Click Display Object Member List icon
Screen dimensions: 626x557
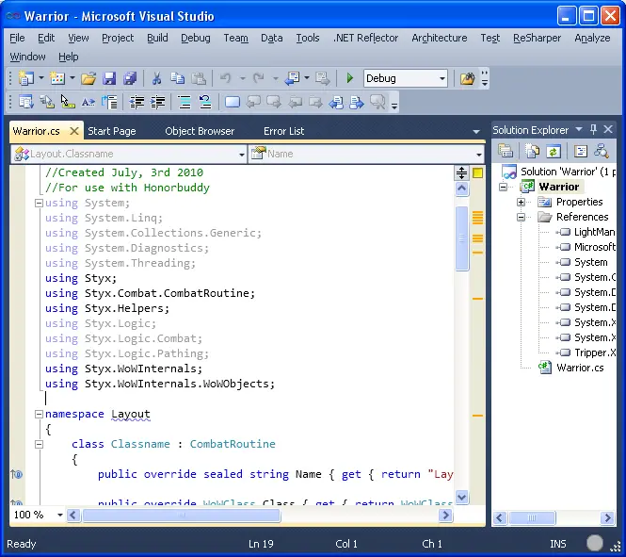tap(26, 103)
